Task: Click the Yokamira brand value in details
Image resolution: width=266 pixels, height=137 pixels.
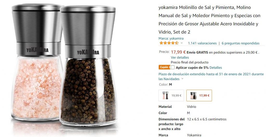Action: (x=194, y=135)
